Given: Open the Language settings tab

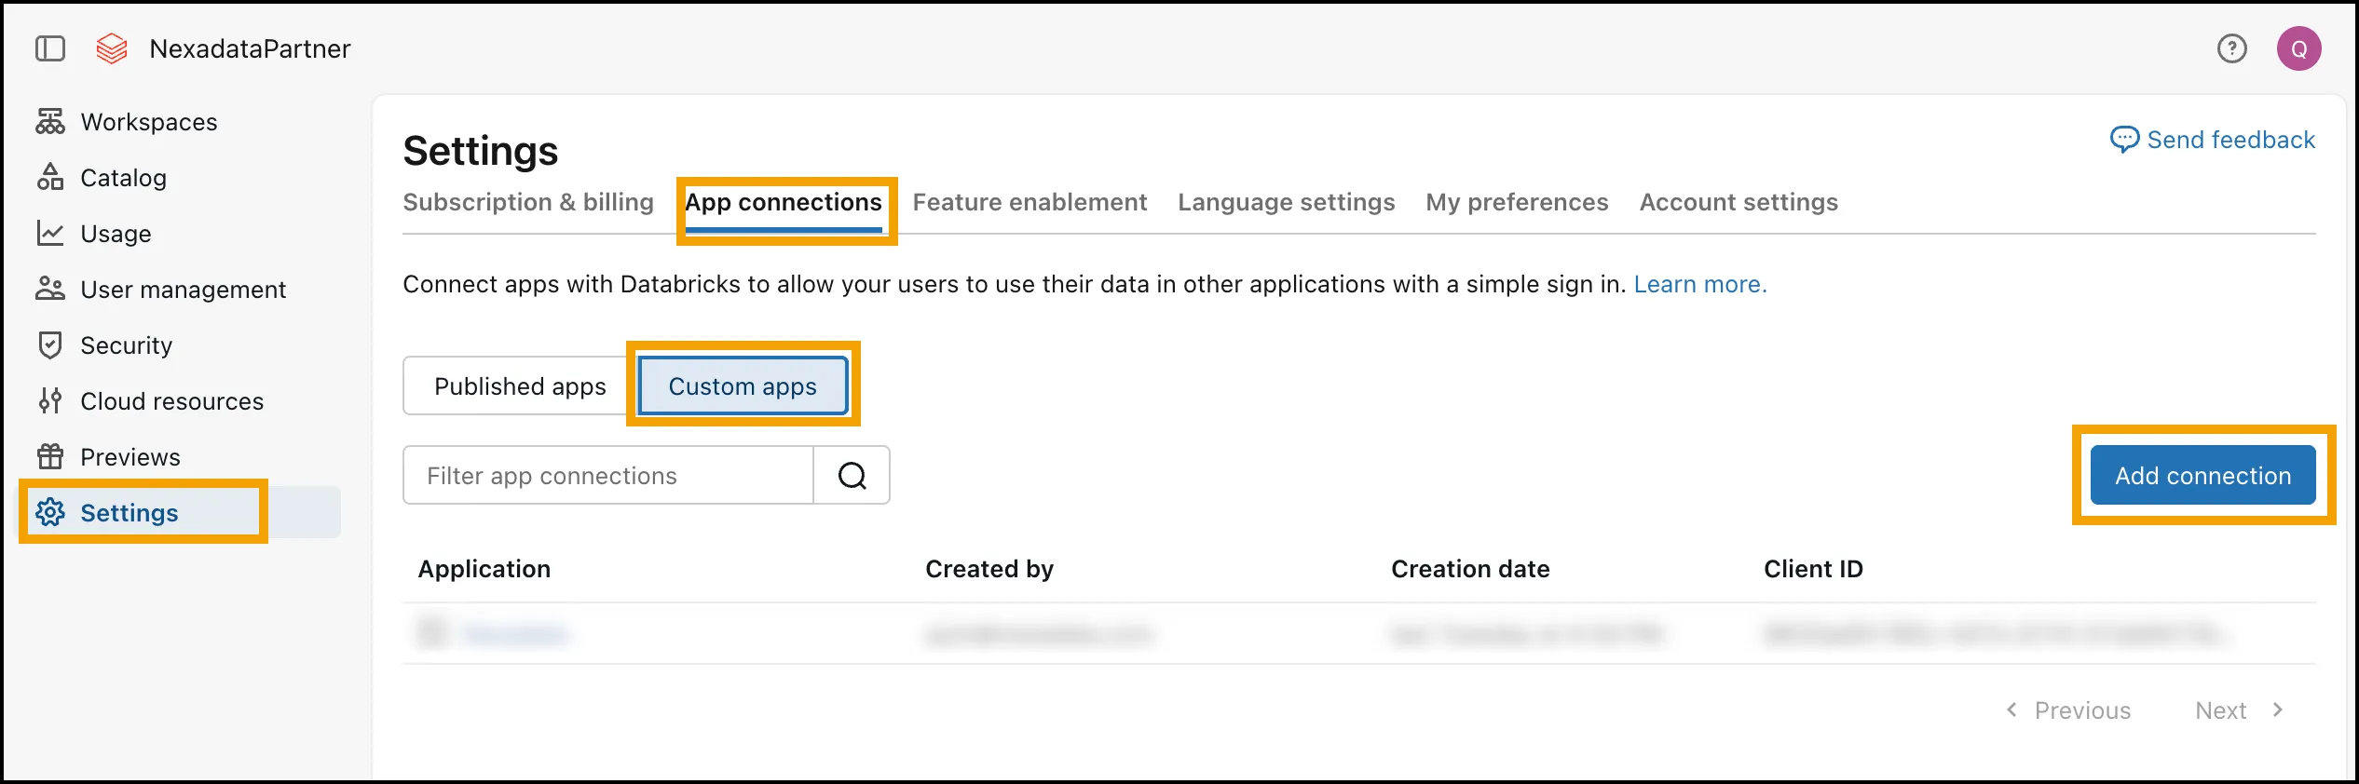Looking at the screenshot, I should pos(1287,202).
